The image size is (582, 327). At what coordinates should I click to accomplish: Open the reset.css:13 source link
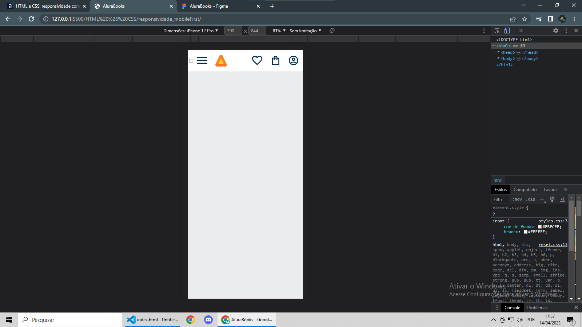coord(553,245)
